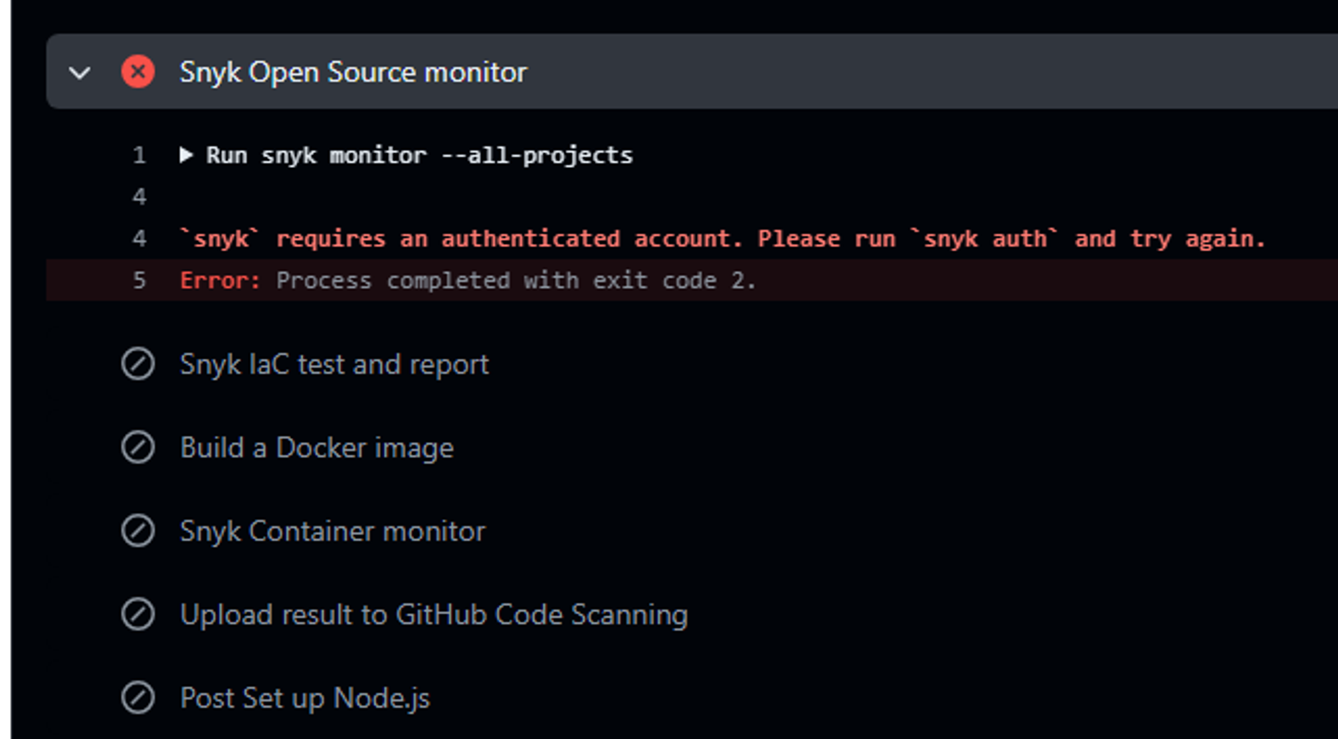
Task: Select the snyk authentication error message line
Action: coord(723,239)
